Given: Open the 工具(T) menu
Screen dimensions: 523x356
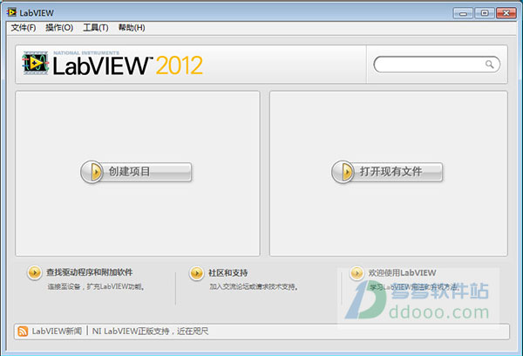Looking at the screenshot, I should click(96, 28).
